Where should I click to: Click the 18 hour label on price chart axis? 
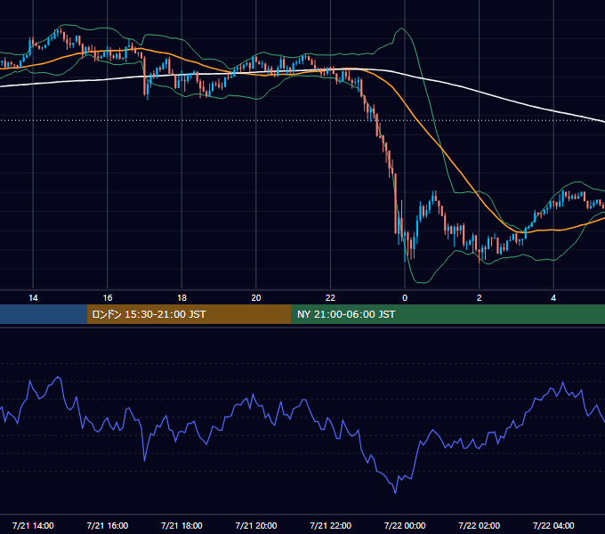[x=181, y=298]
